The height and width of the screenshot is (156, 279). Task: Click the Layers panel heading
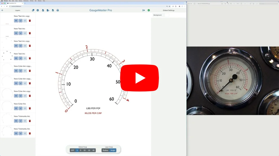click(18, 10)
